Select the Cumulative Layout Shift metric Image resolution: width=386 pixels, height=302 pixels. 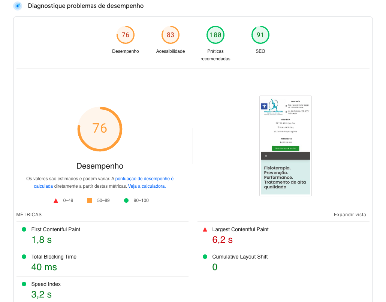point(240,257)
